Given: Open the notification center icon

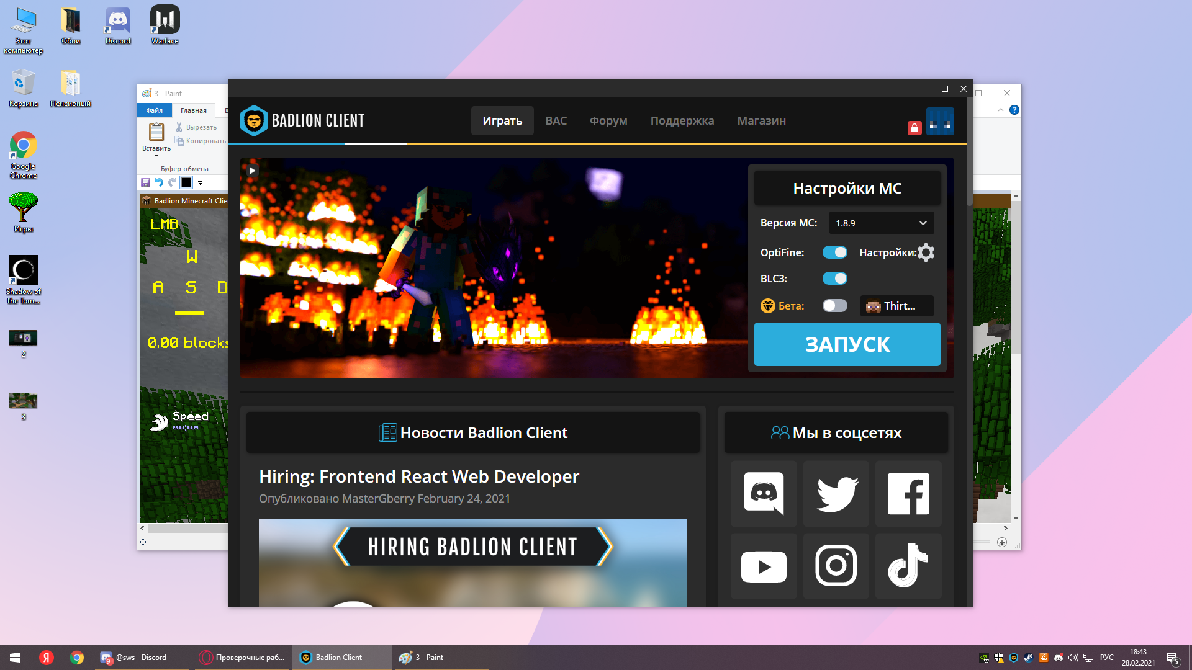Looking at the screenshot, I should (1172, 658).
